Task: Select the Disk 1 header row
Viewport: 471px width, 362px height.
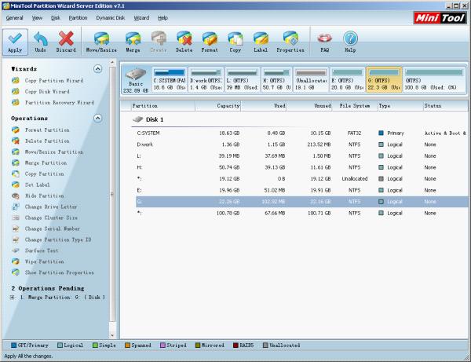Action: coord(148,119)
